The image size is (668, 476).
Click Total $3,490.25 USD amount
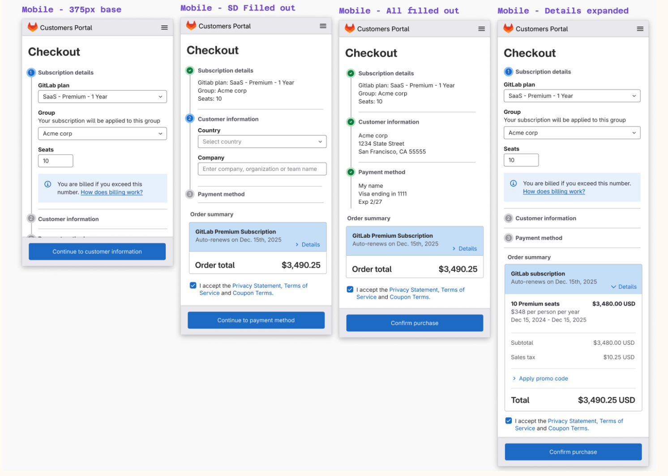point(606,400)
